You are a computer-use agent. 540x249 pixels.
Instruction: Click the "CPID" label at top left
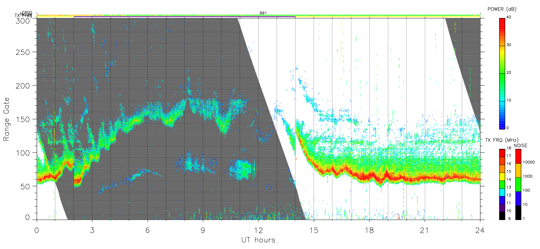pos(27,13)
